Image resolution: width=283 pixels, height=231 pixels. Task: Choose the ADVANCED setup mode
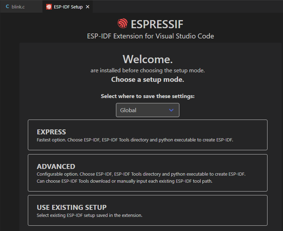click(x=147, y=173)
